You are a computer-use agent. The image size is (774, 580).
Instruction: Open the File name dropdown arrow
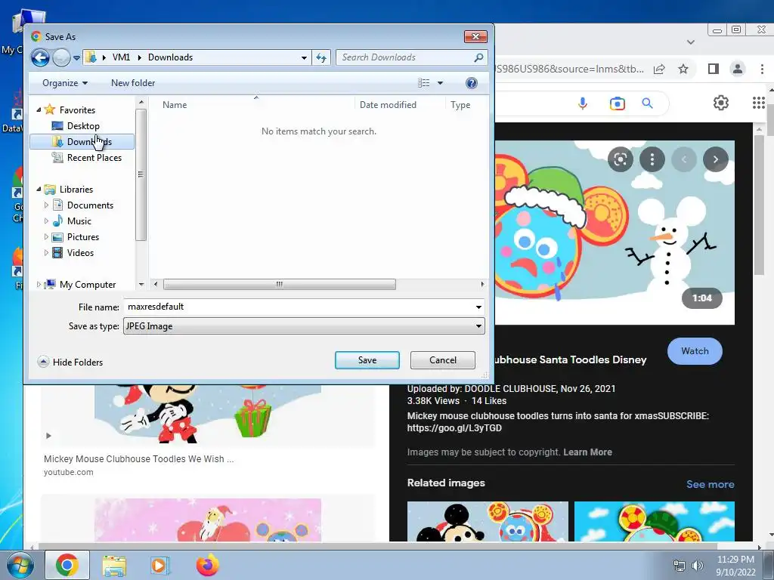click(x=478, y=307)
